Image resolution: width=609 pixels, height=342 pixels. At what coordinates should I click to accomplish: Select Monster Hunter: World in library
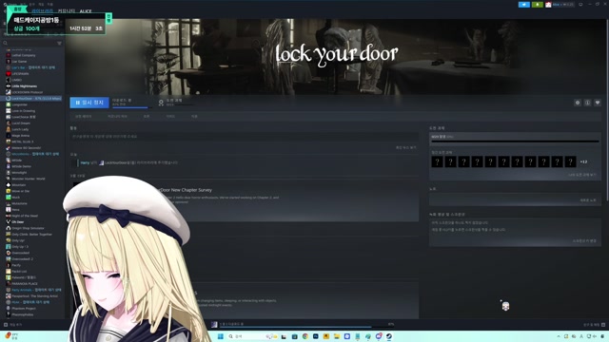point(29,179)
